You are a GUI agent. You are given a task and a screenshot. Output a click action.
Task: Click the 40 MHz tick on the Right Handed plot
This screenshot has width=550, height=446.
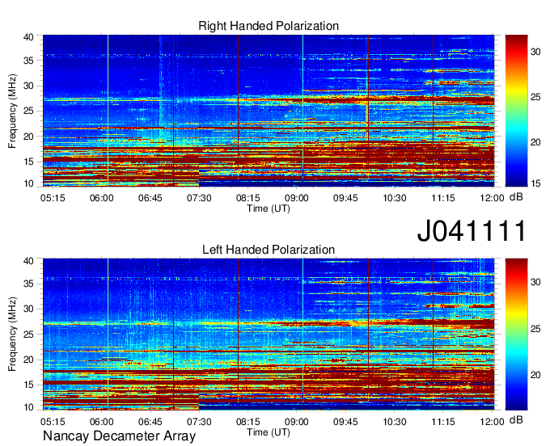[x=28, y=37]
